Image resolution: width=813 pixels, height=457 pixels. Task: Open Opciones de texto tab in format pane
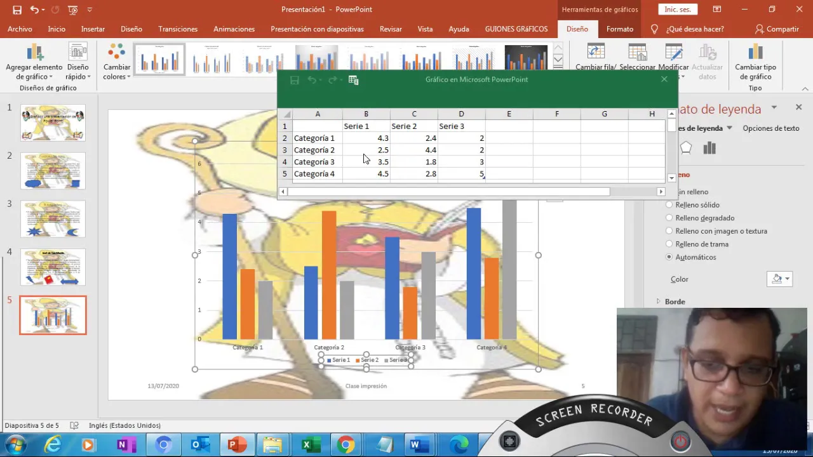pos(771,128)
